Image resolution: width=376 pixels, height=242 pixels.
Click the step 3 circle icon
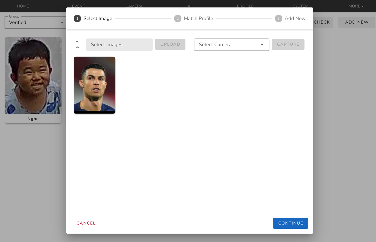[x=278, y=19]
